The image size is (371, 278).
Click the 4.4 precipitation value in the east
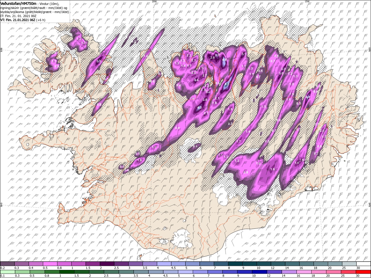[308, 97]
